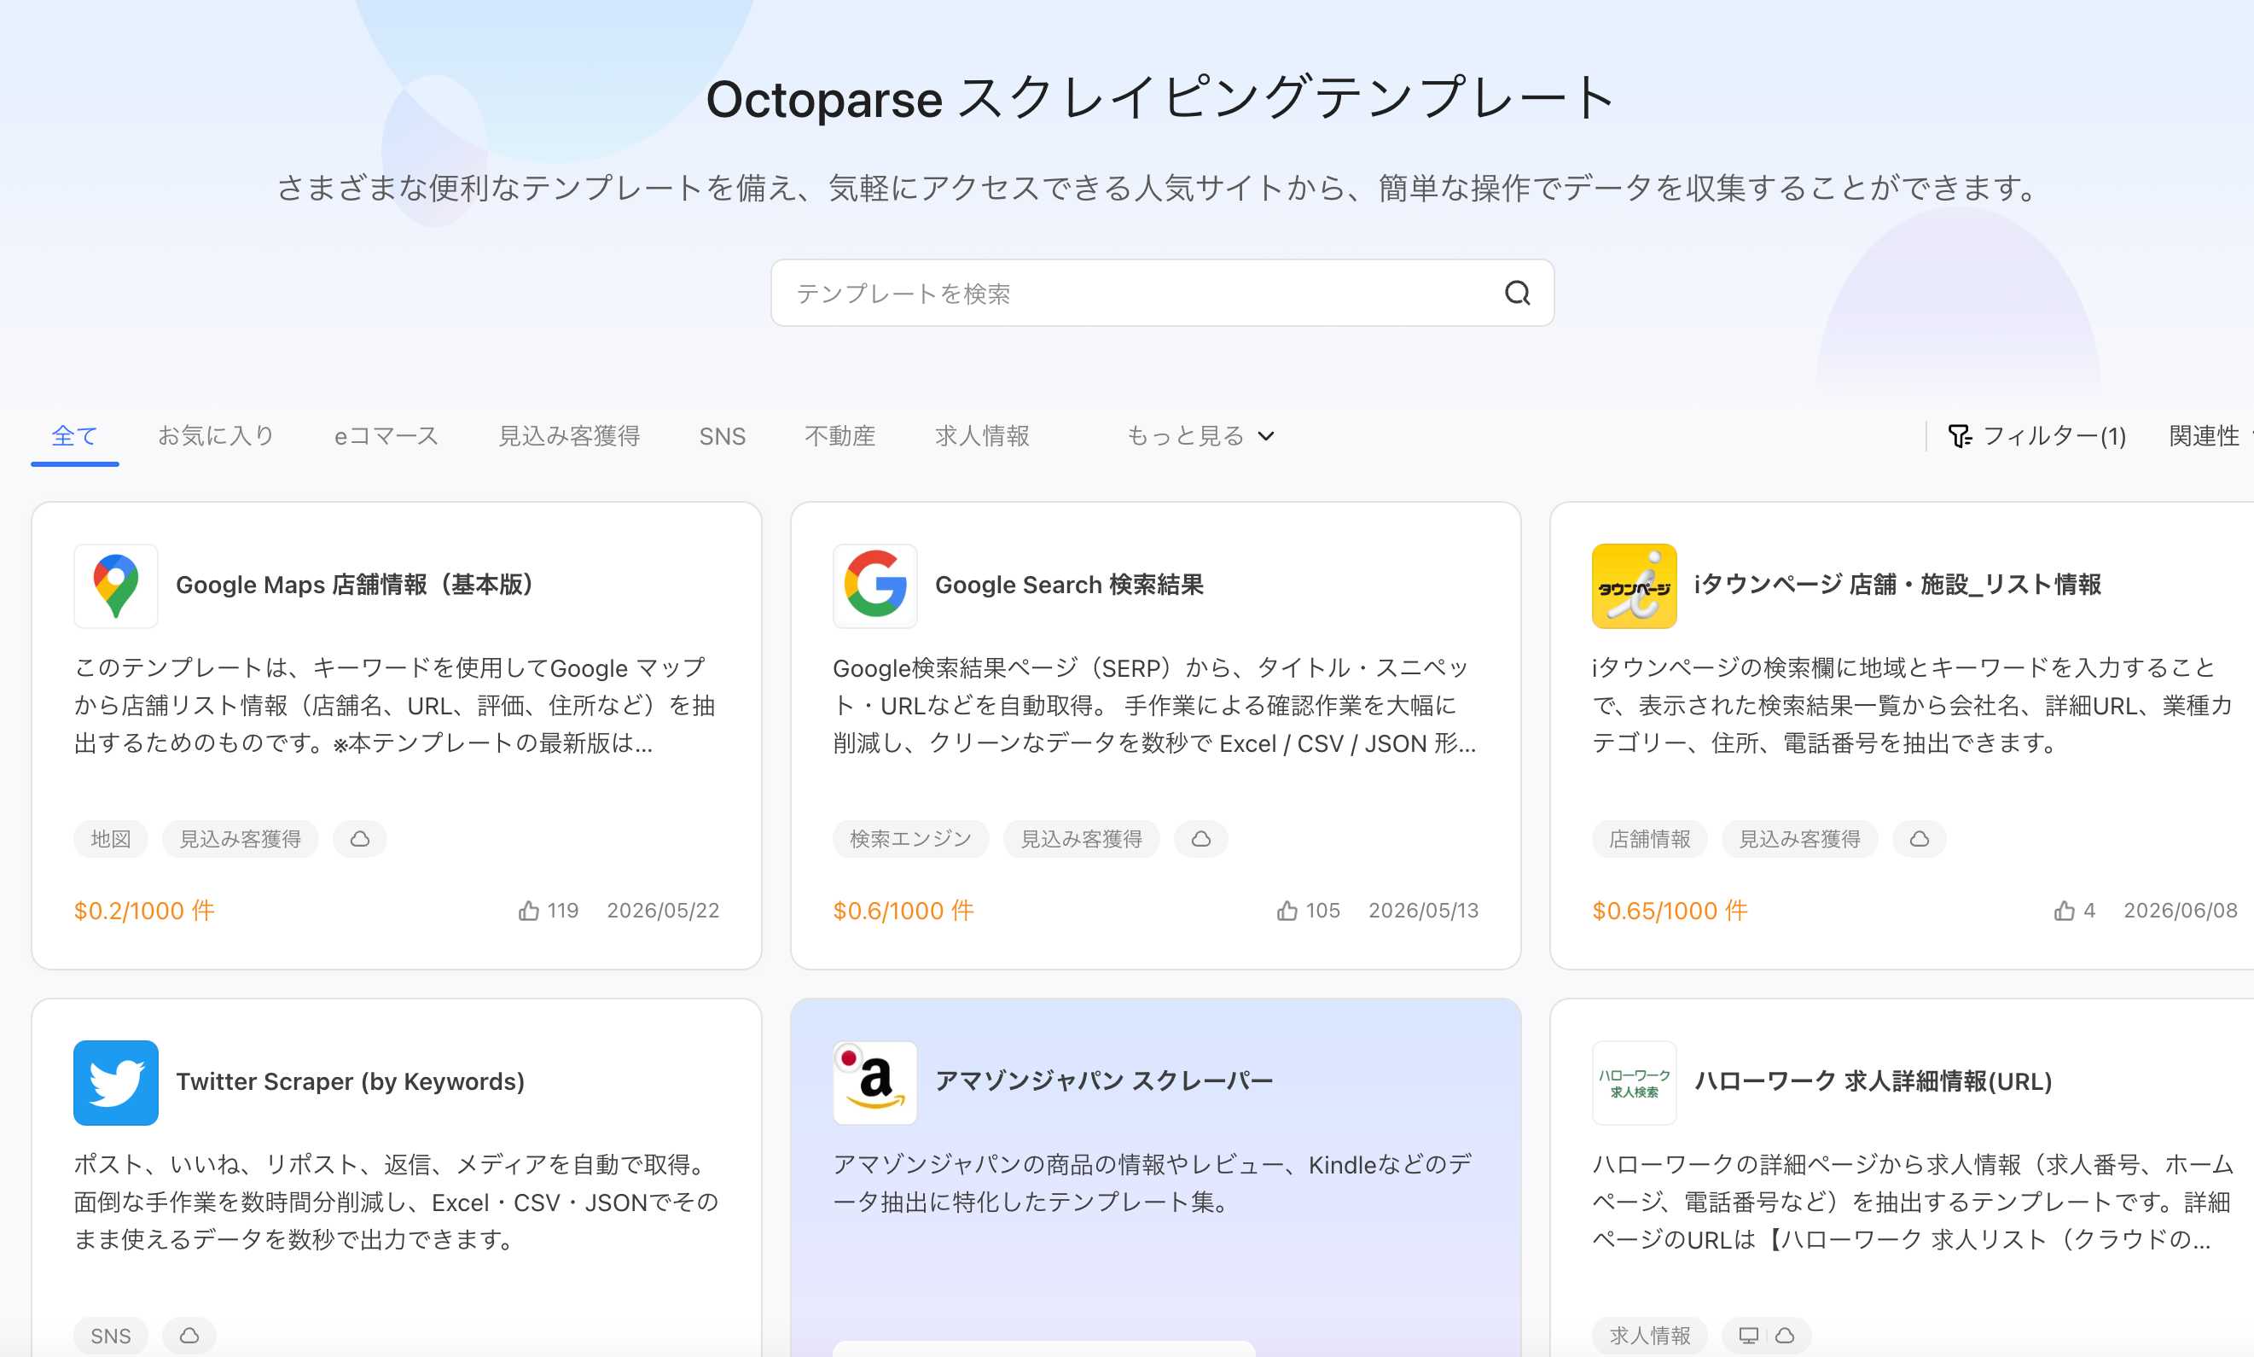
Task: Click the date 2026/06/08
Action: 2181,911
